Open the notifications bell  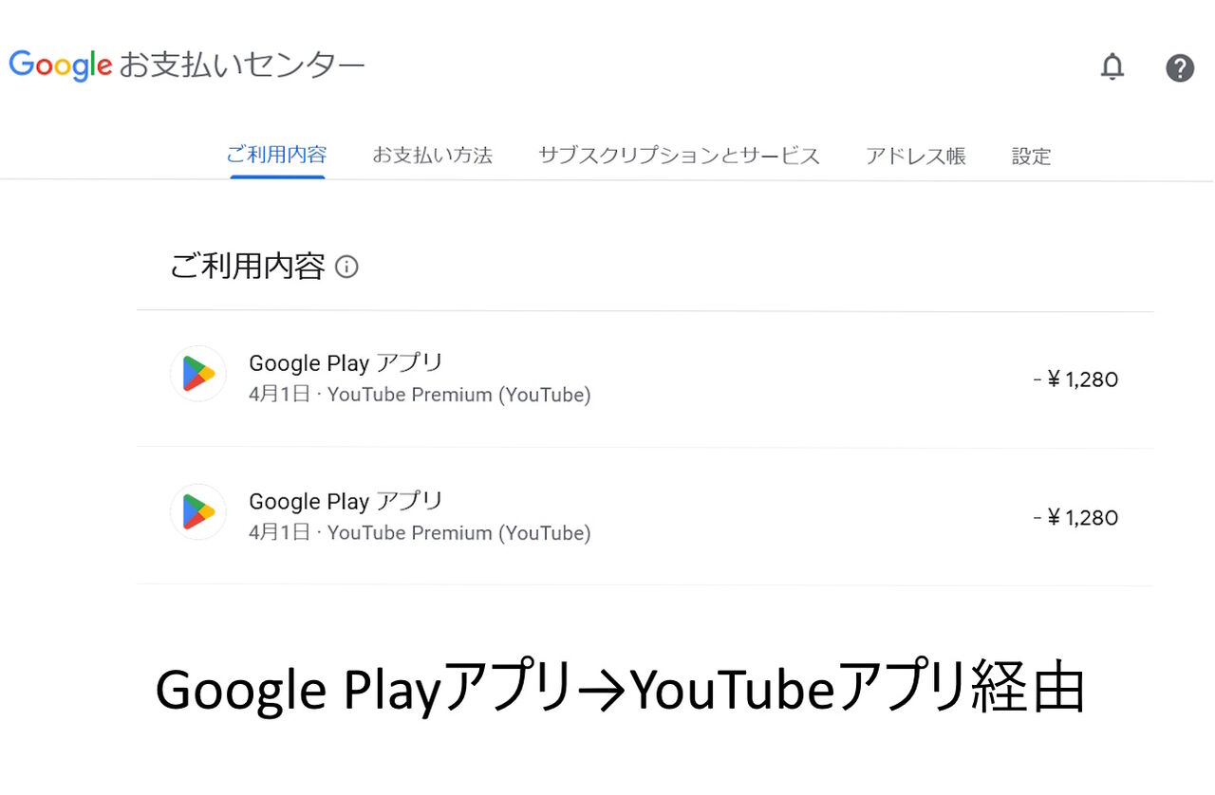(1112, 67)
